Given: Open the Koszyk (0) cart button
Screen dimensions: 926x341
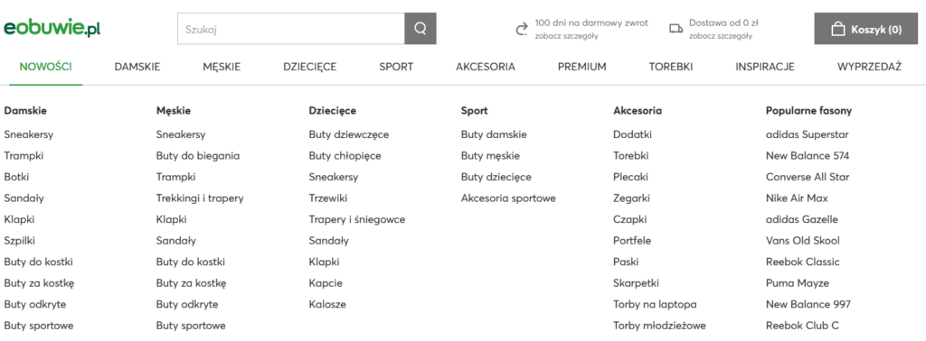Looking at the screenshot, I should pyautogui.click(x=866, y=29).
